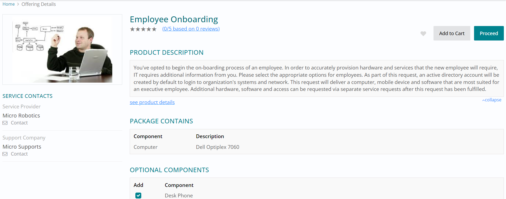This screenshot has width=506, height=199.
Task: Click the heart favorite icon
Action: [423, 34]
